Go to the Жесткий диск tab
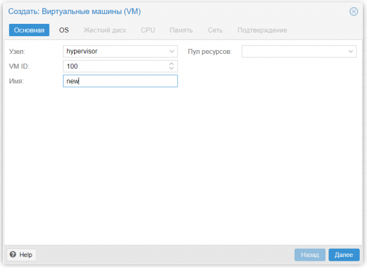 point(105,30)
